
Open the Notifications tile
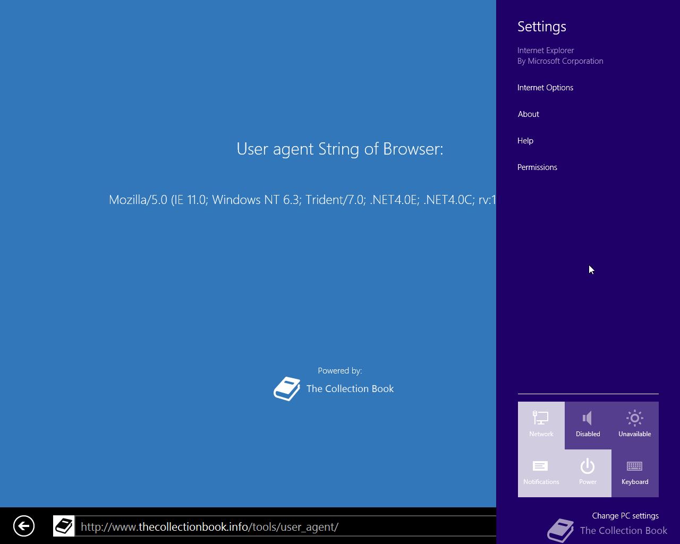[541, 473]
